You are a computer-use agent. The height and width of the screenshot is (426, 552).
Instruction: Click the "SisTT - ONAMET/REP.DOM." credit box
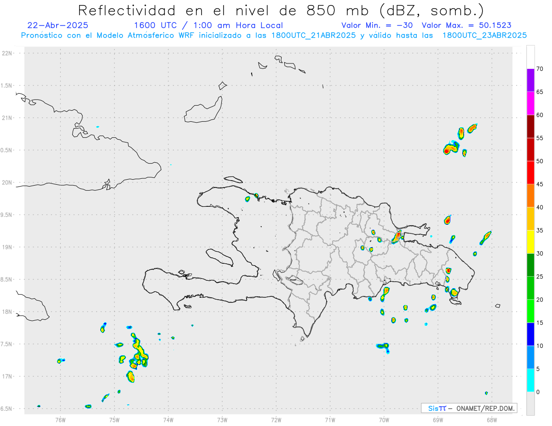click(469, 408)
